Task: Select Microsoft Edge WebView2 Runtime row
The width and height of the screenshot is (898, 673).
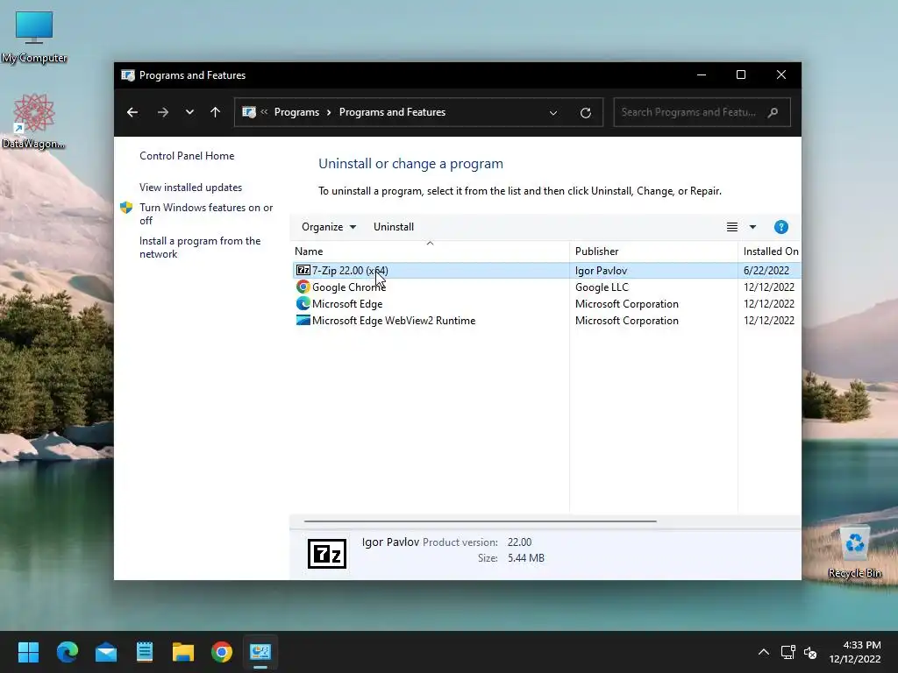Action: [x=547, y=320]
